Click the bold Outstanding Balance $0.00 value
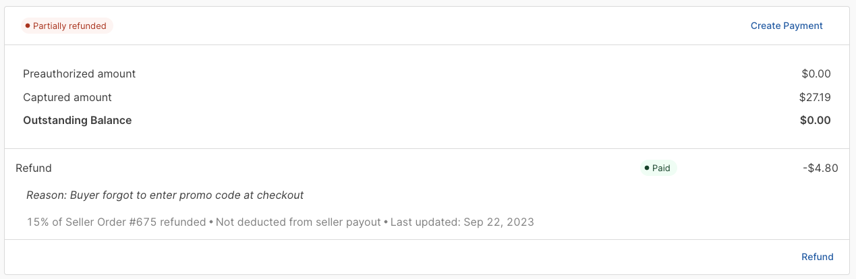 coord(816,121)
